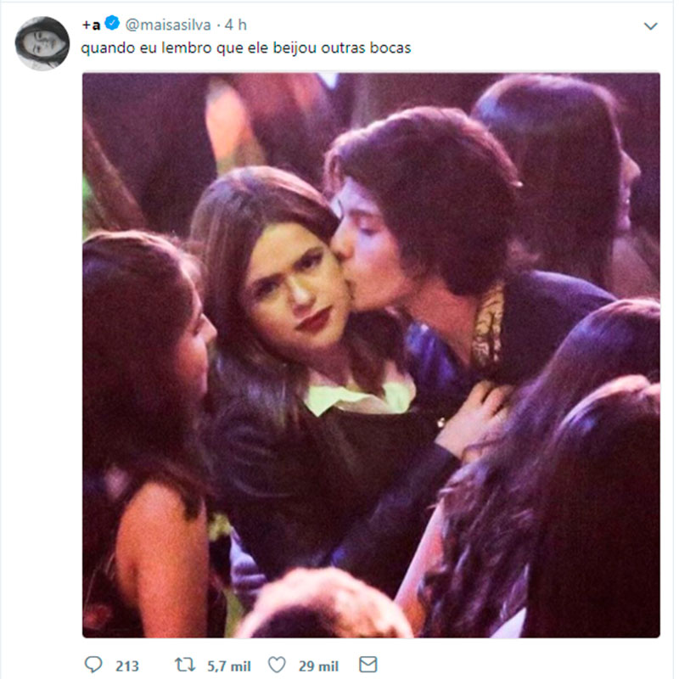This screenshot has width=679, height=679.
Task: Click the display name "+a"
Action: tap(91, 25)
